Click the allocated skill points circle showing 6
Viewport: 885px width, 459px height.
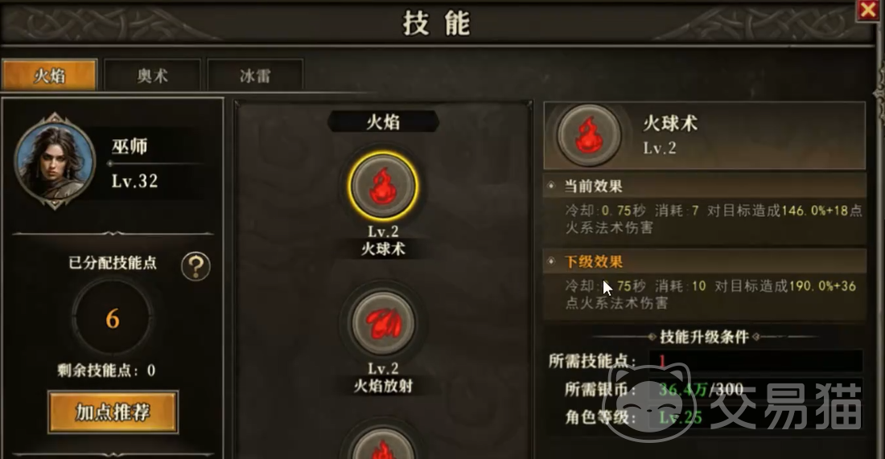[x=113, y=318]
